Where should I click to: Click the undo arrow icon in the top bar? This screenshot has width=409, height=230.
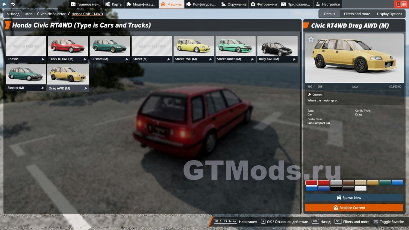click(x=13, y=4)
